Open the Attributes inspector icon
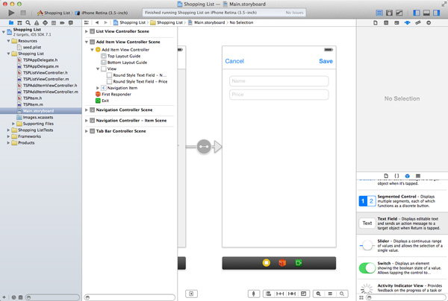Screen dimensions: 448x301 click(408, 23)
